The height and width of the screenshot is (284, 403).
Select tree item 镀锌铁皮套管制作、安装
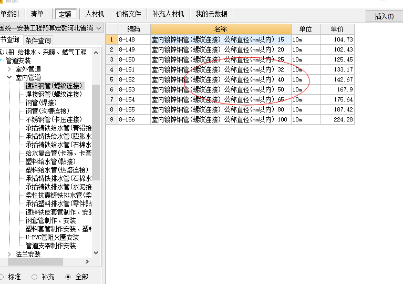click(x=59, y=212)
